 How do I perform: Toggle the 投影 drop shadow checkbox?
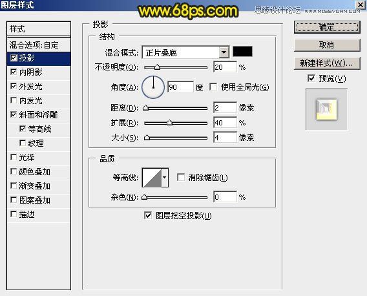click(x=14, y=58)
